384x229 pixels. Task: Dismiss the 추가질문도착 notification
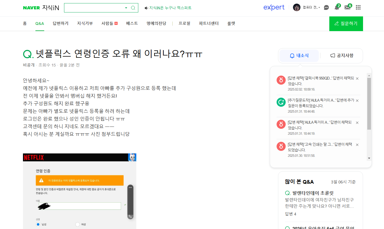(357, 100)
